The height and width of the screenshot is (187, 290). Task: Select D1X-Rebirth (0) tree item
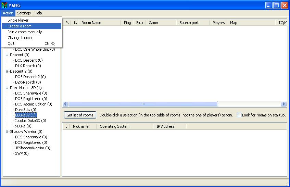point(28,66)
